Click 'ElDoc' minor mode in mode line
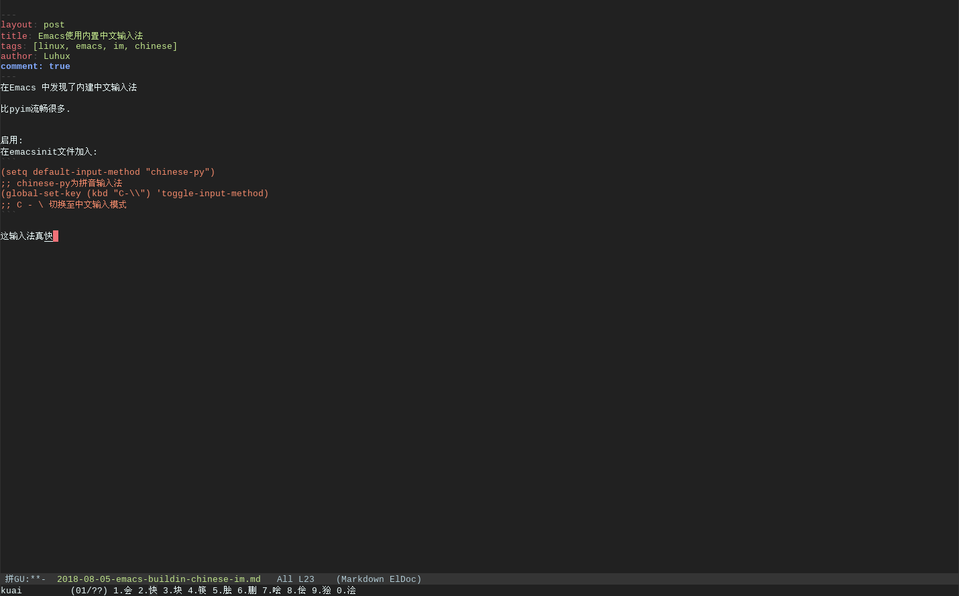The image size is (959, 596). (403, 579)
